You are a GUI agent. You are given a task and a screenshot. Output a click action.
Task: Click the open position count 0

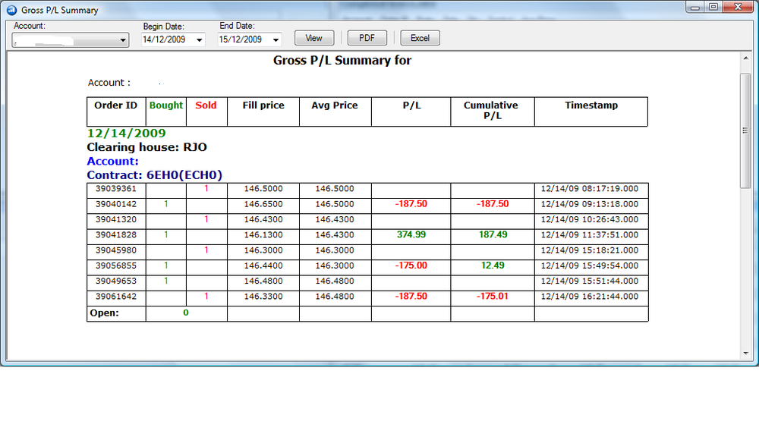(186, 313)
